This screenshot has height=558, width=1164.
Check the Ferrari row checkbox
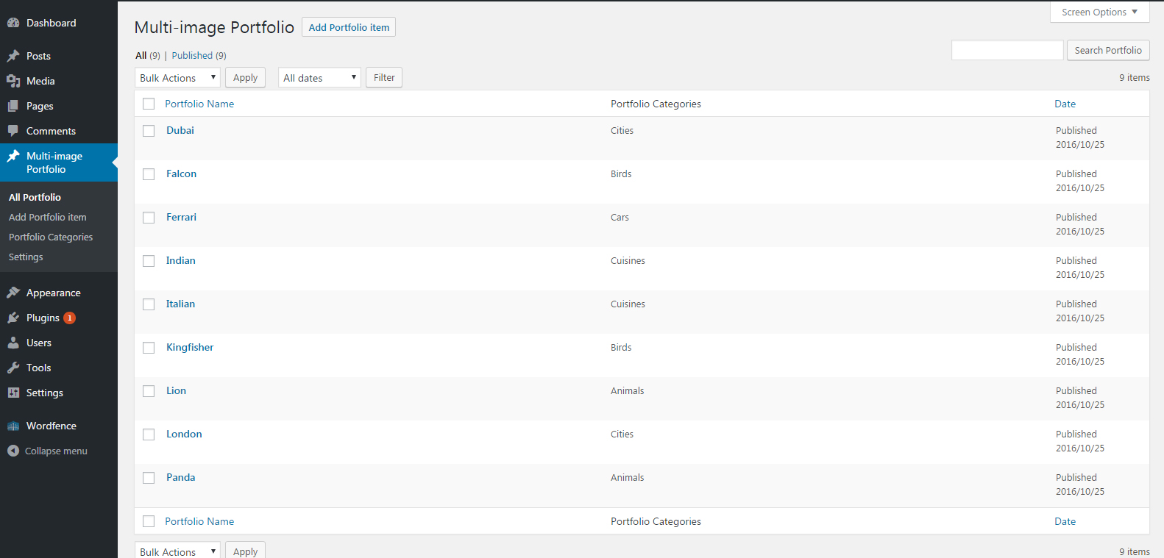[149, 218]
